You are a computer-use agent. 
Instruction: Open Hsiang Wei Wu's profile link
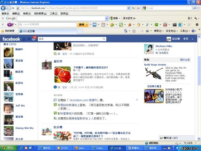coord(24,128)
